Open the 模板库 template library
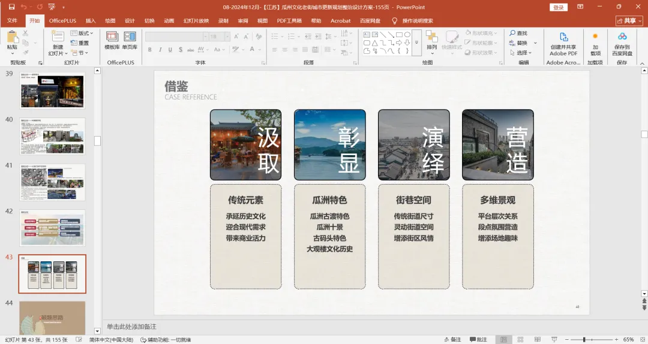 pyautogui.click(x=112, y=40)
